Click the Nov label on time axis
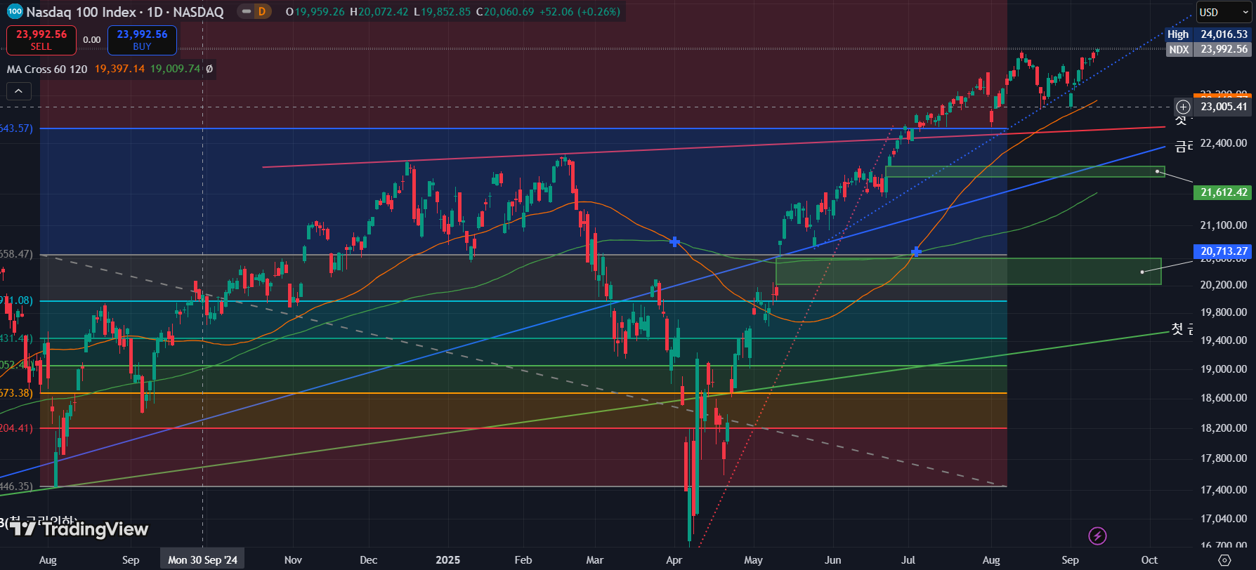Image resolution: width=1256 pixels, height=570 pixels. tap(293, 560)
